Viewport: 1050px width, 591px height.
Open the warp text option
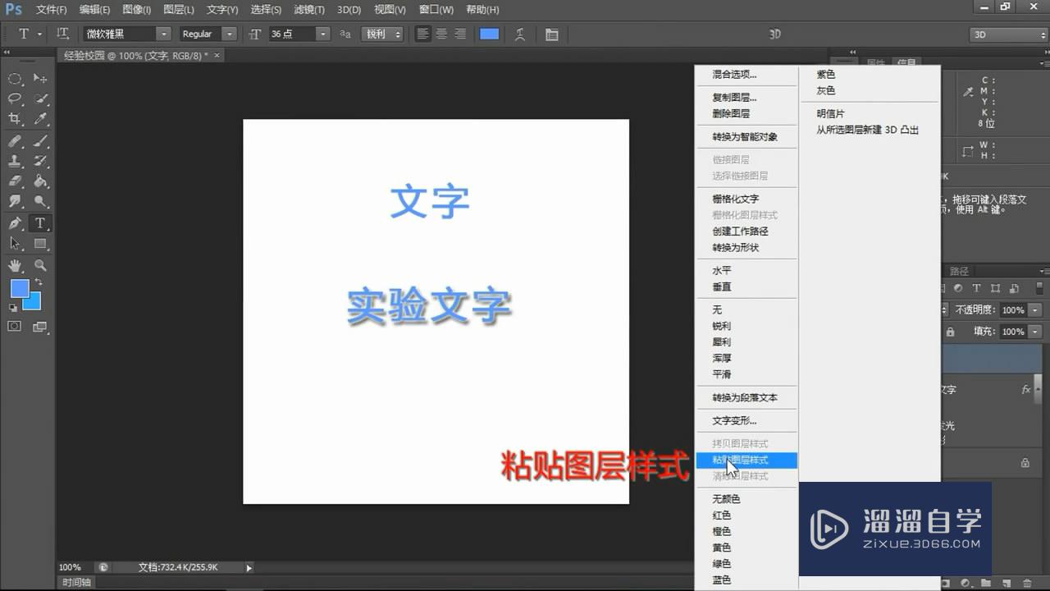520,34
